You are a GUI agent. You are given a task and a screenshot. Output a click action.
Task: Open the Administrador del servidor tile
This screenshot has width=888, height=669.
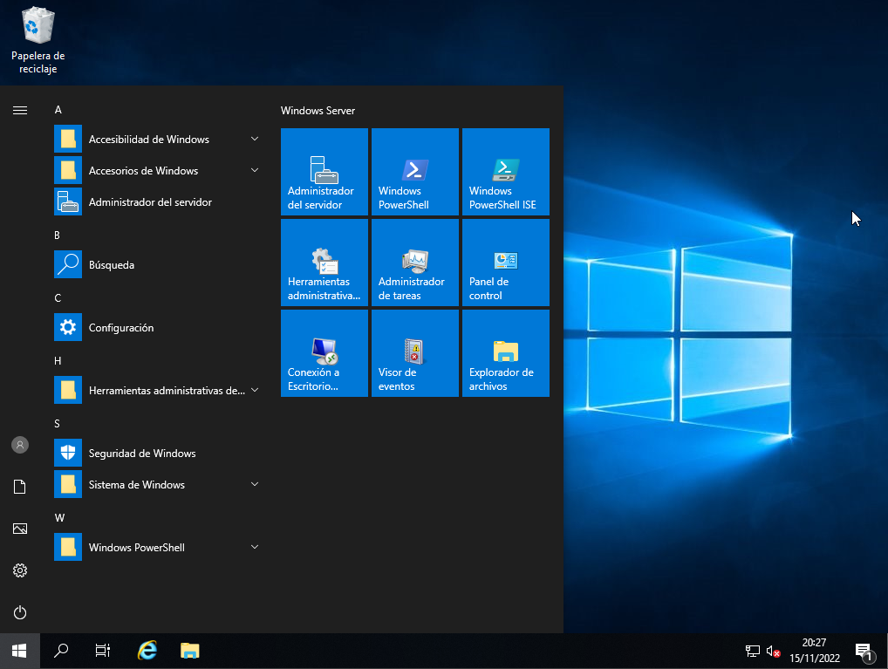pyautogui.click(x=324, y=172)
